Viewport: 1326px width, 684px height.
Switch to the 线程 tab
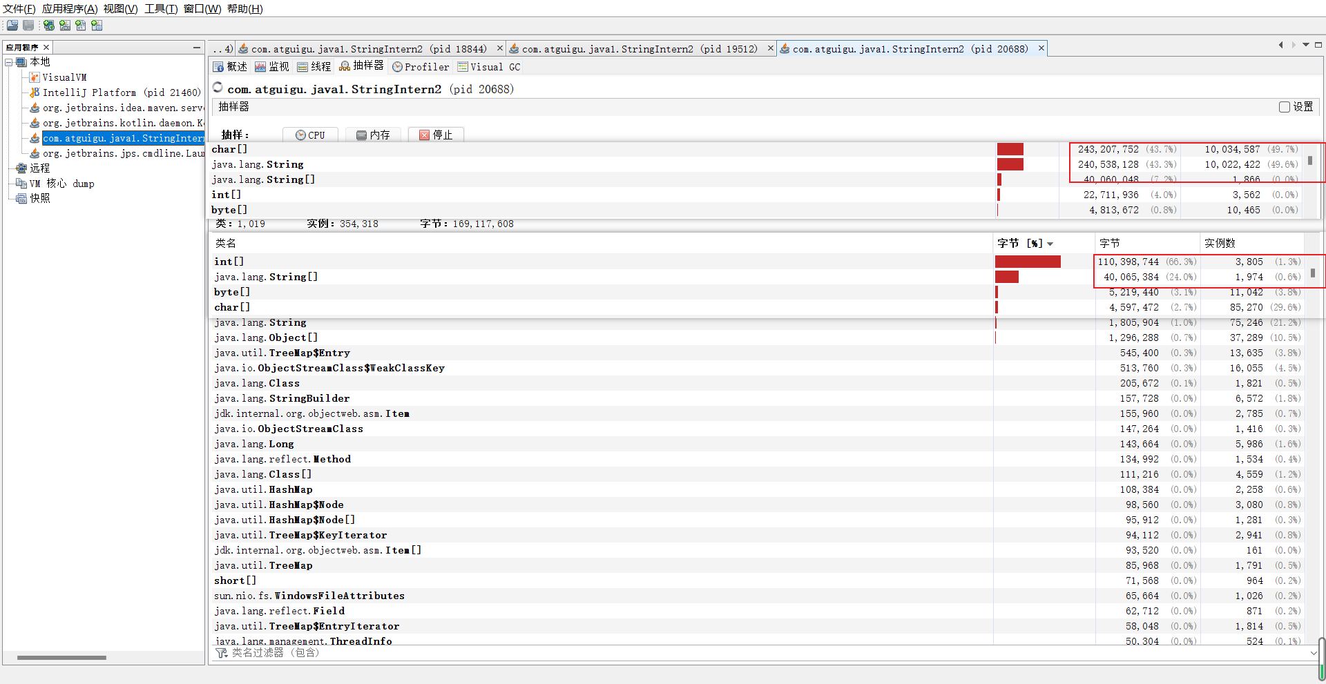314,67
